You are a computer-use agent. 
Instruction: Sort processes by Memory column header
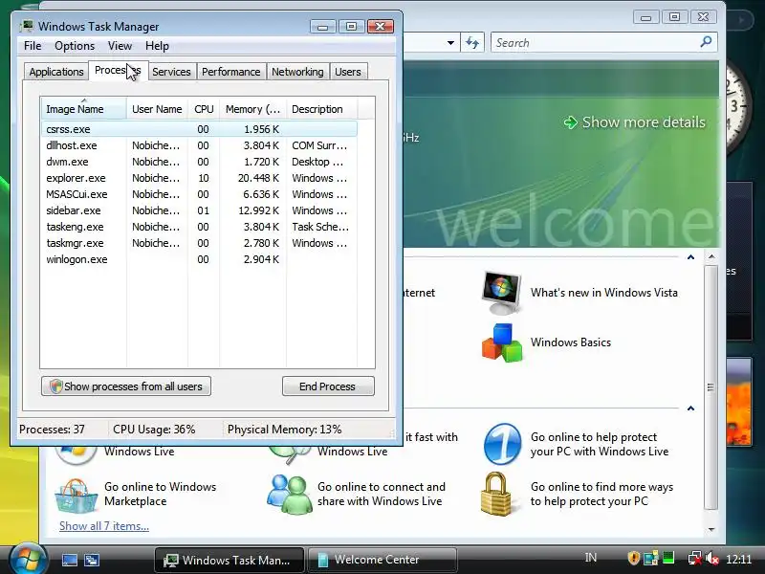[252, 109]
